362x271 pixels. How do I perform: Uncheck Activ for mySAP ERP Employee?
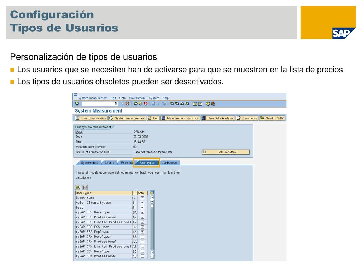(142, 232)
